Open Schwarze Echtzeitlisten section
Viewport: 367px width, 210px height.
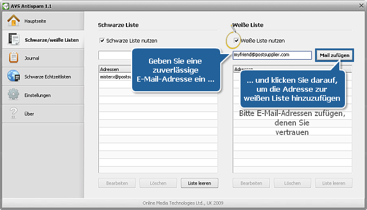[43, 77]
